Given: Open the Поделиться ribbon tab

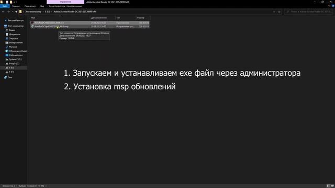Looking at the screenshot, I should (30, 6).
